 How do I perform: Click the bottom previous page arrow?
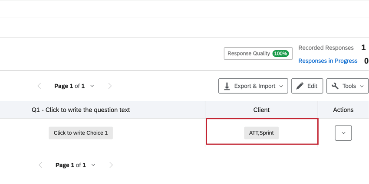(x=40, y=165)
